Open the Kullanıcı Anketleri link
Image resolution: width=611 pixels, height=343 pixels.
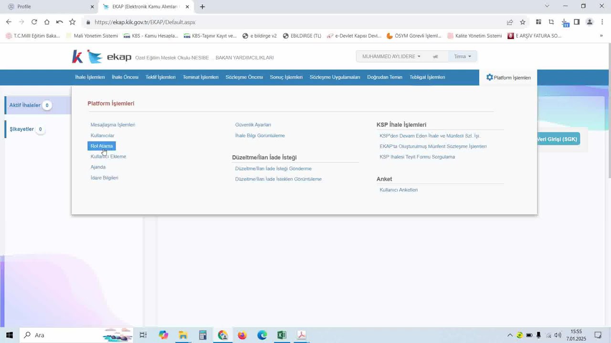(399, 190)
